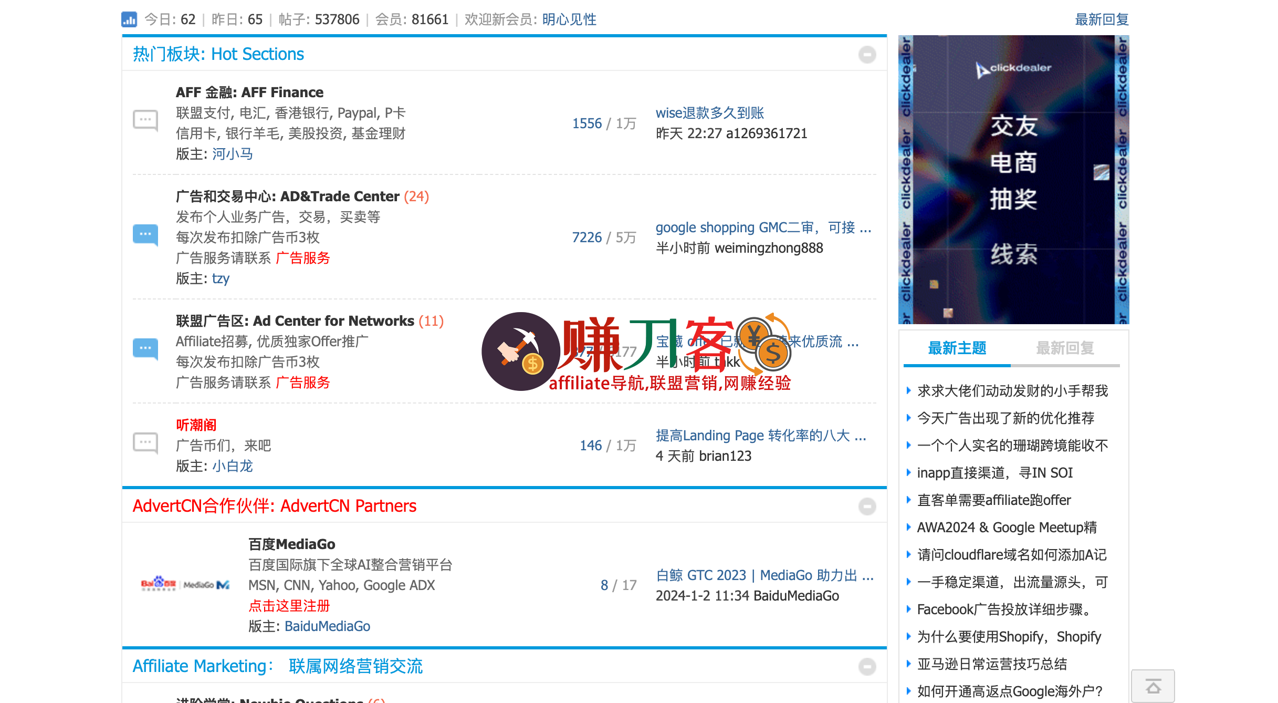
Task: Click the scroll-to-top arrow button
Action: tap(1153, 686)
